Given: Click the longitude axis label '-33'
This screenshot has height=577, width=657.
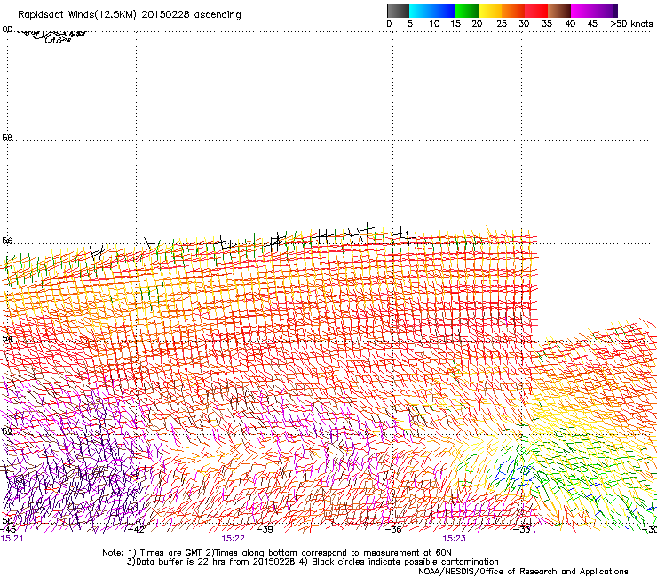Looking at the screenshot, I should click(522, 530).
